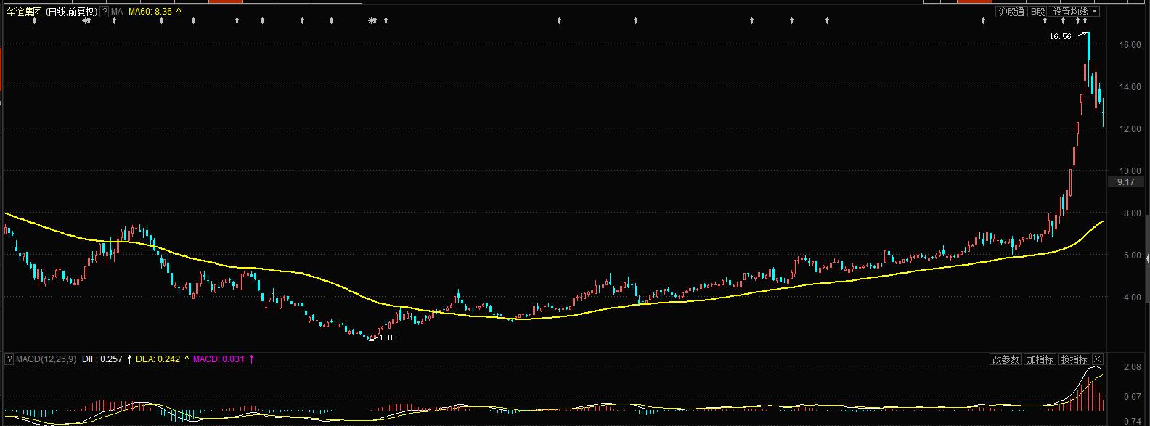Click the MA text label before MA60
Screen dimensions: 1150x426
click(x=117, y=12)
